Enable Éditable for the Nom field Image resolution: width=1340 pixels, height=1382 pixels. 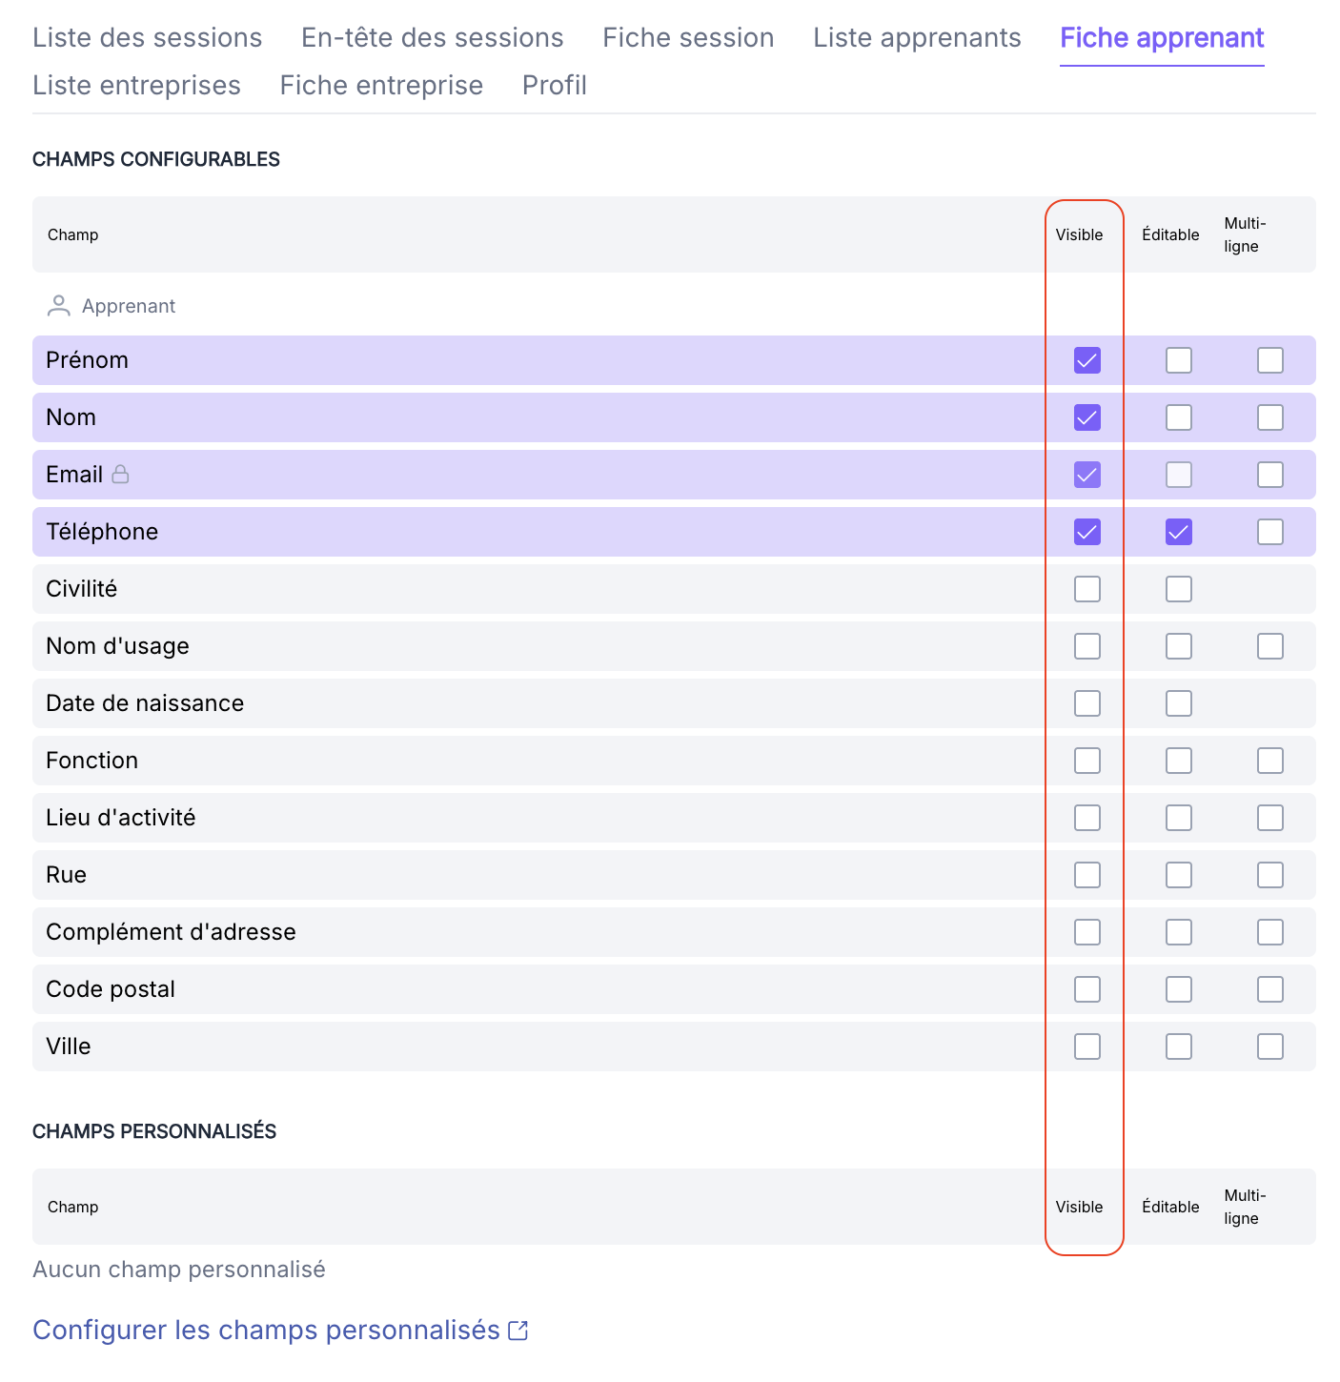click(1179, 417)
